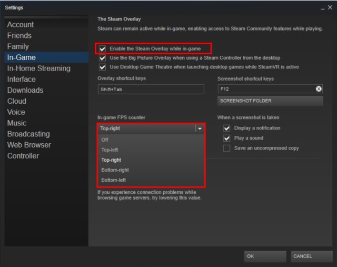This screenshot has height=267, width=337.
Task: Toggle Enable the Steam Overlay while in-game
Action: [102, 49]
